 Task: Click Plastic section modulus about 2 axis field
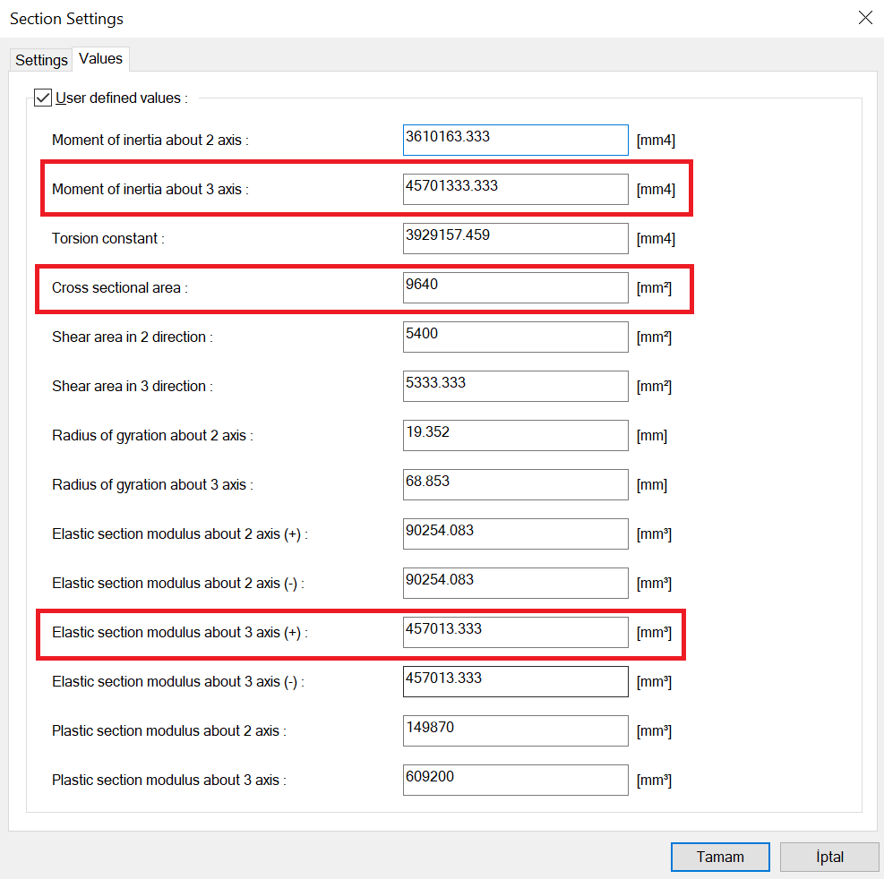[x=515, y=730]
